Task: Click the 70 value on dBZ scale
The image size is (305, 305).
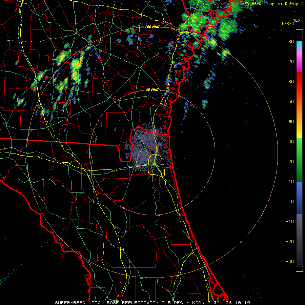Action: coord(291,62)
